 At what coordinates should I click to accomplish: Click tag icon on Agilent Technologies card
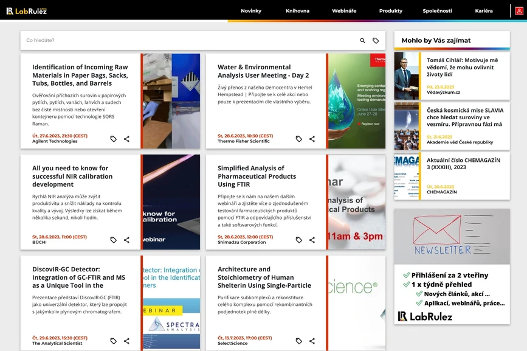pos(114,139)
